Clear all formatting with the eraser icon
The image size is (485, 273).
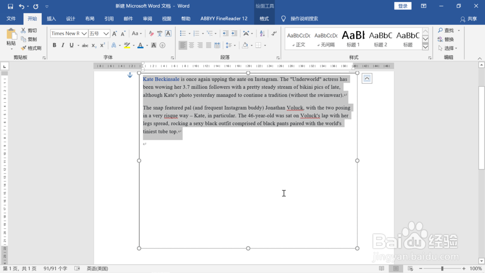pyautogui.click(x=151, y=33)
